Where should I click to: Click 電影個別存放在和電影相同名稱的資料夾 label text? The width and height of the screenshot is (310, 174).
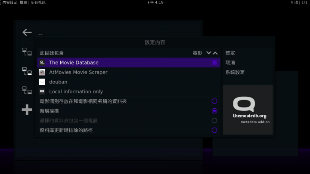pos(83,101)
